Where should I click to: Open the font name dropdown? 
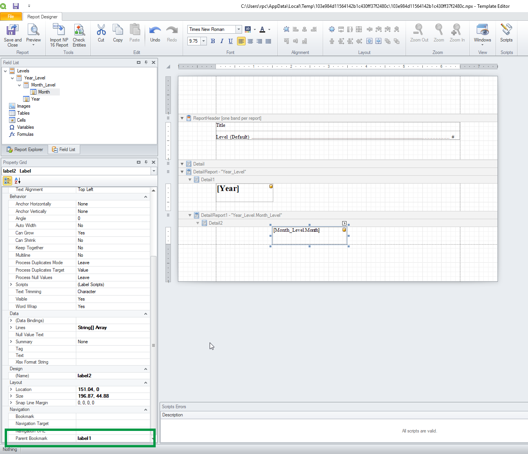click(239, 29)
